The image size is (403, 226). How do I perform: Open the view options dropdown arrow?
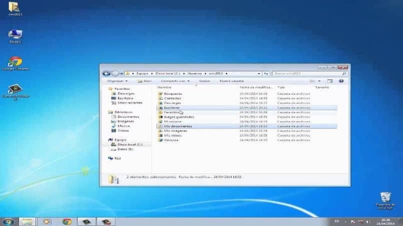tap(319, 81)
